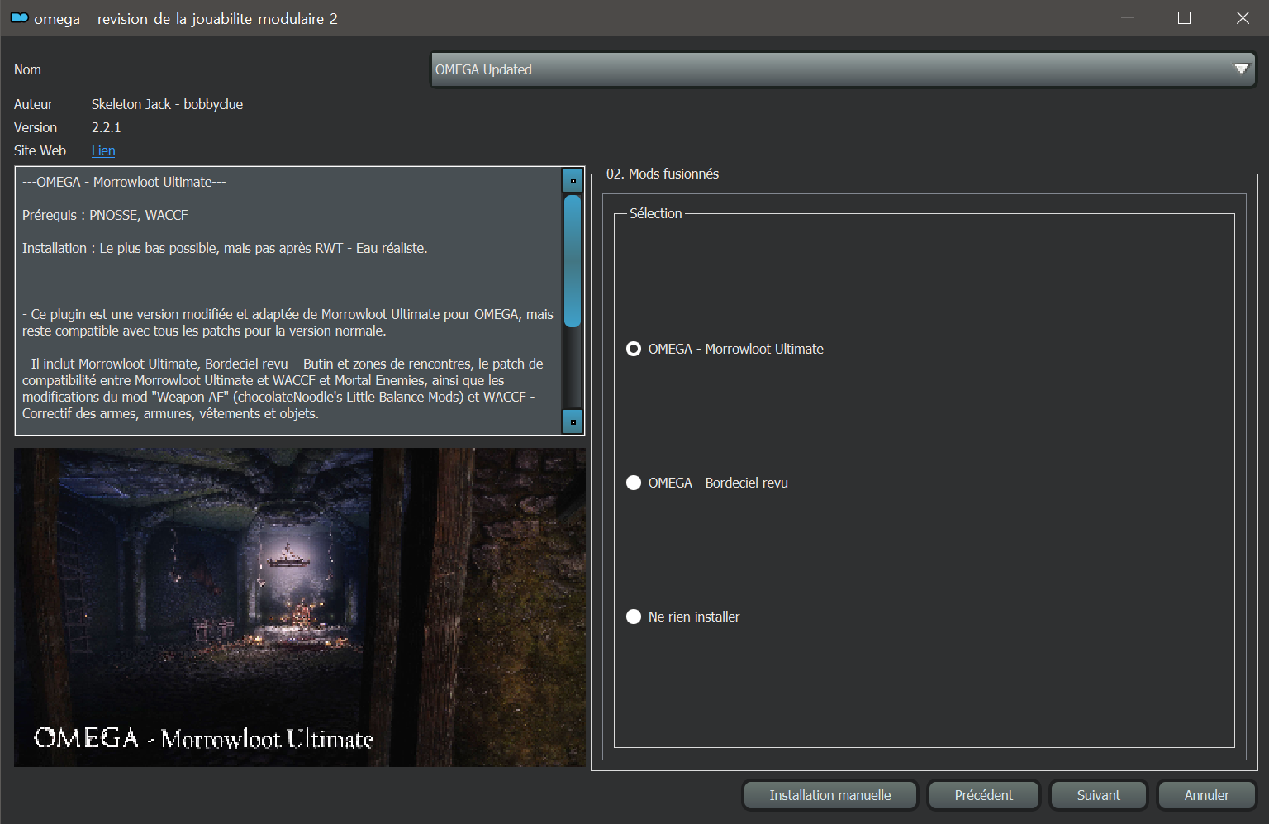Minimize the installer window
1269x824 pixels.
pyautogui.click(x=1127, y=18)
